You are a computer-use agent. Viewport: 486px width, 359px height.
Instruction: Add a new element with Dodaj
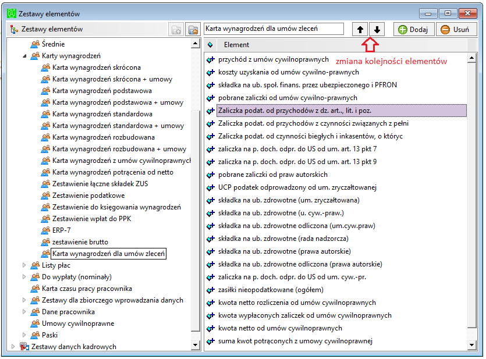(x=413, y=30)
